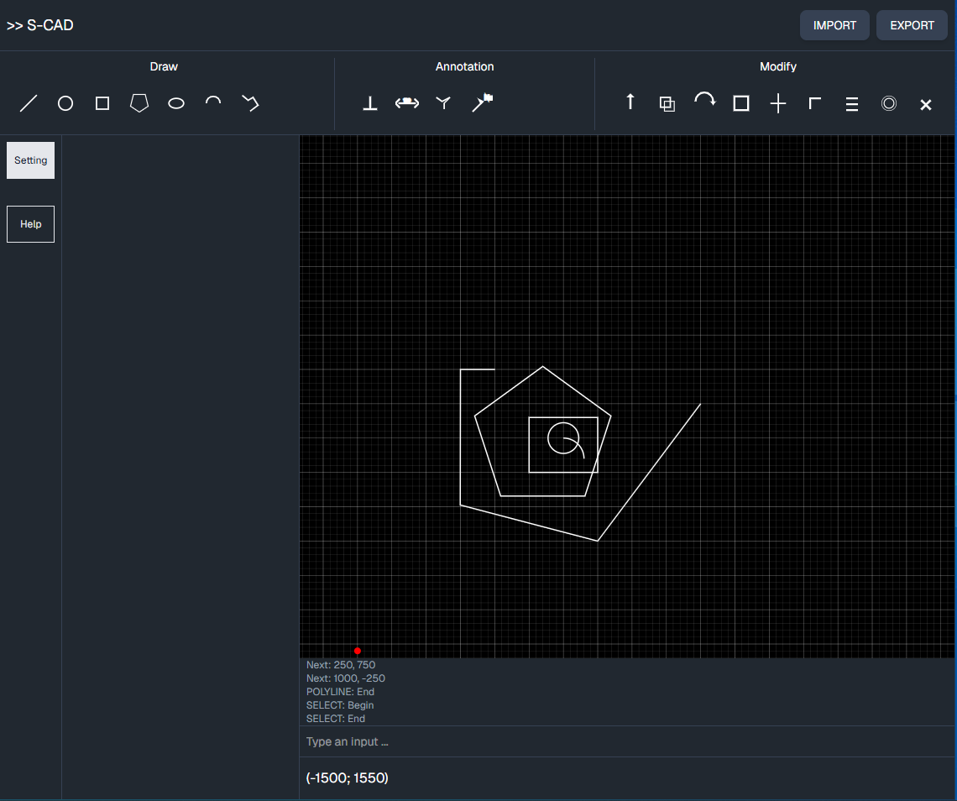Click the red origin point on canvas
This screenshot has width=957, height=801.
(358, 651)
